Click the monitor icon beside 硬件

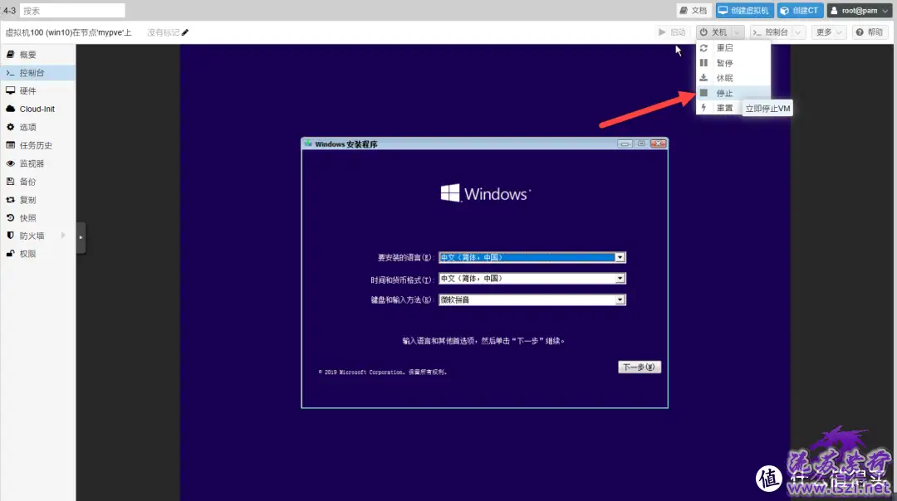pyautogui.click(x=10, y=90)
